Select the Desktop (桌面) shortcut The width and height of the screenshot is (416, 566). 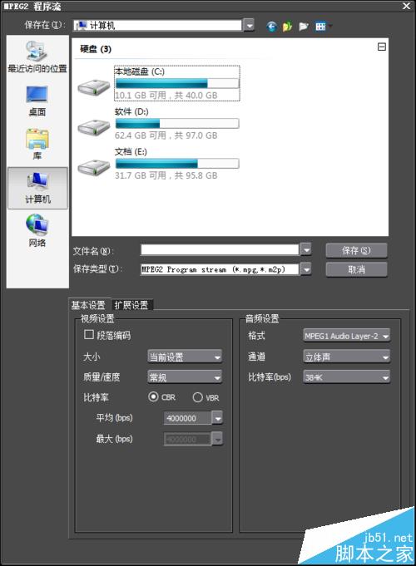pos(37,101)
